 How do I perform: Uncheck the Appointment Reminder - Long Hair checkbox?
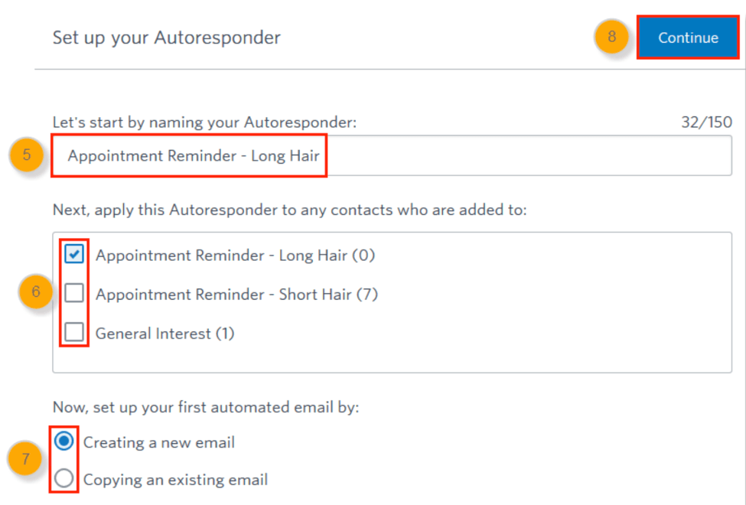point(74,255)
